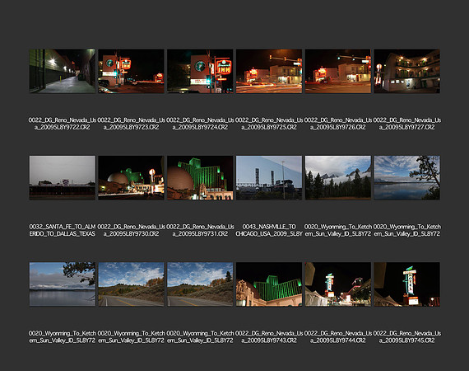469x371 pixels.
Task: Click the filename ending 5L8Y9723.CR2
Action: point(131,124)
